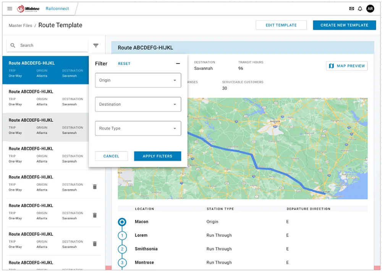
Task: Minimize the Filter panel with dash icon
Action: click(178, 64)
